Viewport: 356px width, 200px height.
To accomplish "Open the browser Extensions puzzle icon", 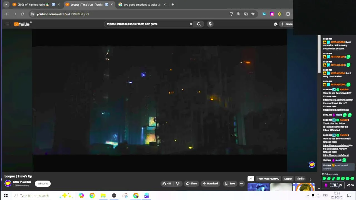I will [288, 14].
